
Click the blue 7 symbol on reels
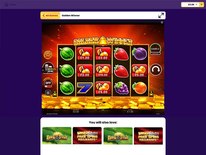click(85, 88)
